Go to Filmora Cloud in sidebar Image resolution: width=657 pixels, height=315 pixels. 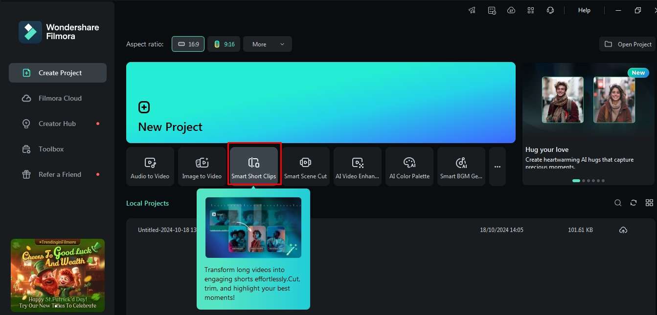click(58, 98)
